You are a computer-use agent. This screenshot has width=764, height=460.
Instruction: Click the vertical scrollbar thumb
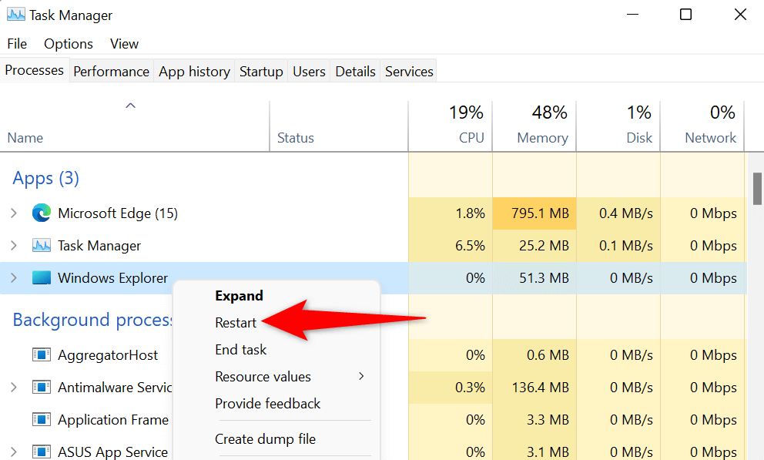[757, 188]
